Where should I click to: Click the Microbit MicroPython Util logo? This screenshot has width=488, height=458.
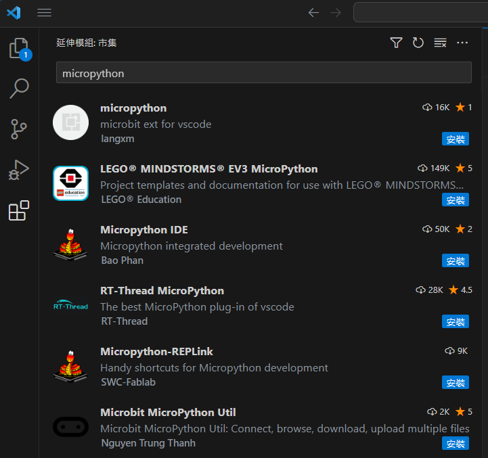[x=70, y=427]
